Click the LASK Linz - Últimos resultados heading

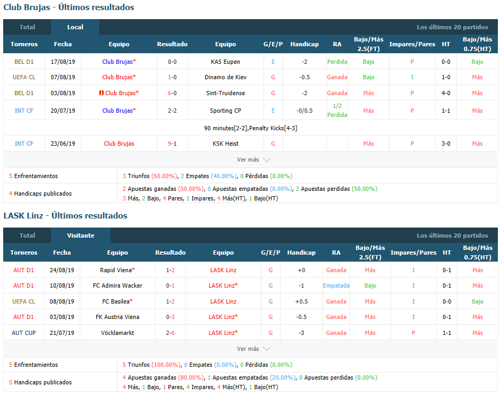[x=65, y=216]
